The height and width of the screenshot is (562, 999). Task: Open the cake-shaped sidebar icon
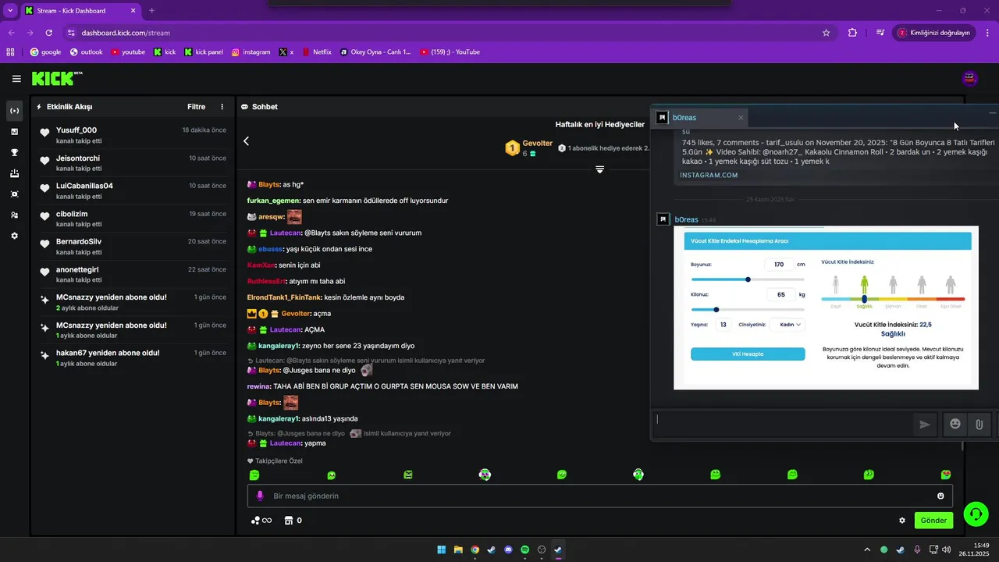point(14,173)
